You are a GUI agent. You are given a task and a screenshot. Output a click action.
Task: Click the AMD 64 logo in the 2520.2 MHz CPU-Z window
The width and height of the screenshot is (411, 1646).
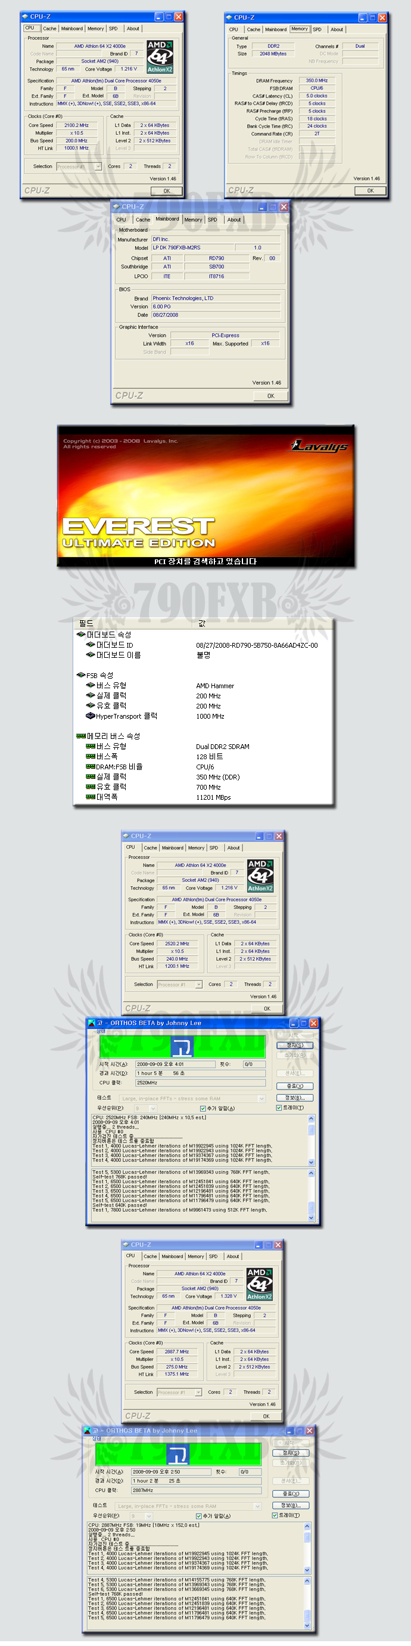pyautogui.click(x=260, y=876)
